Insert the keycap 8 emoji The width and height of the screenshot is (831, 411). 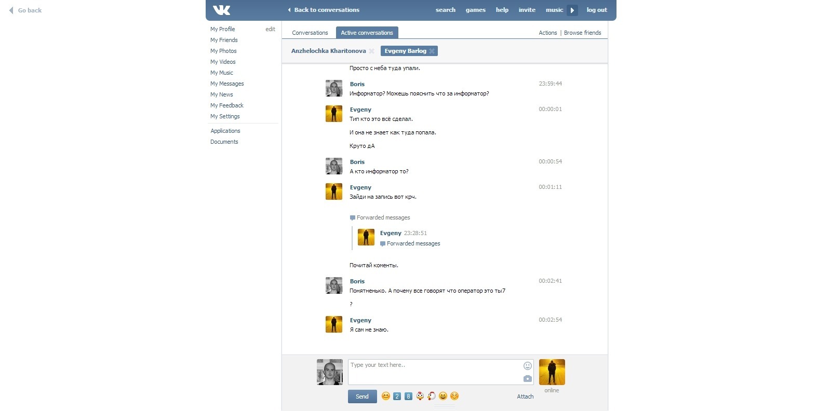tap(408, 396)
